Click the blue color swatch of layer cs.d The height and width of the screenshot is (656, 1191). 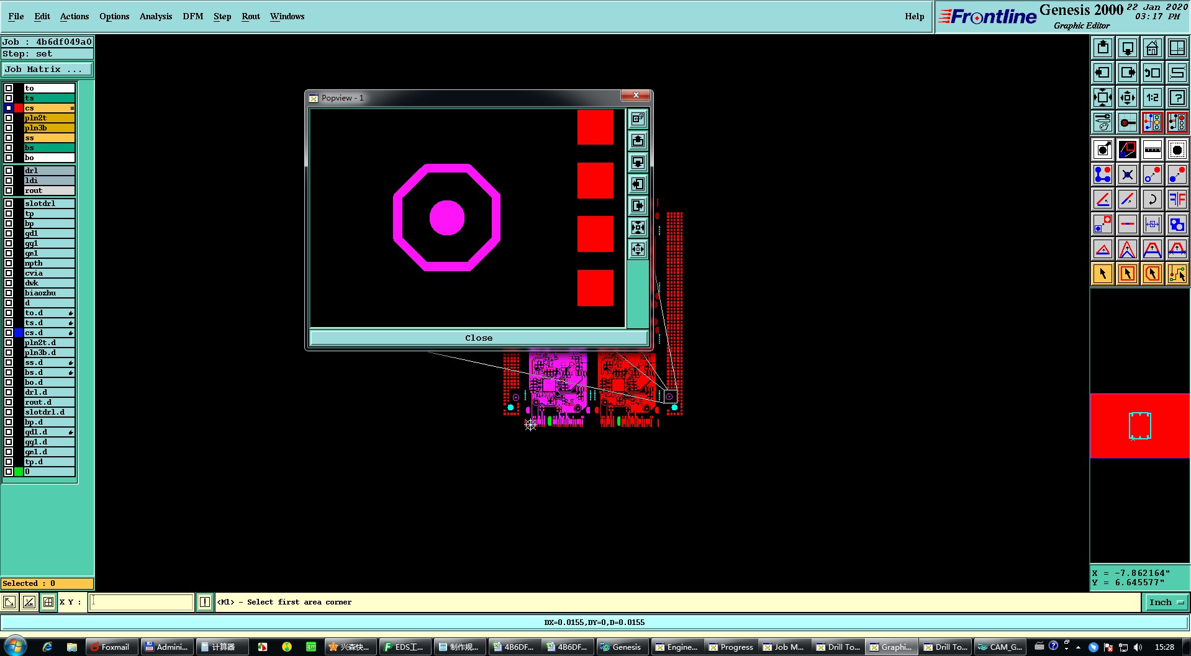click(x=19, y=333)
